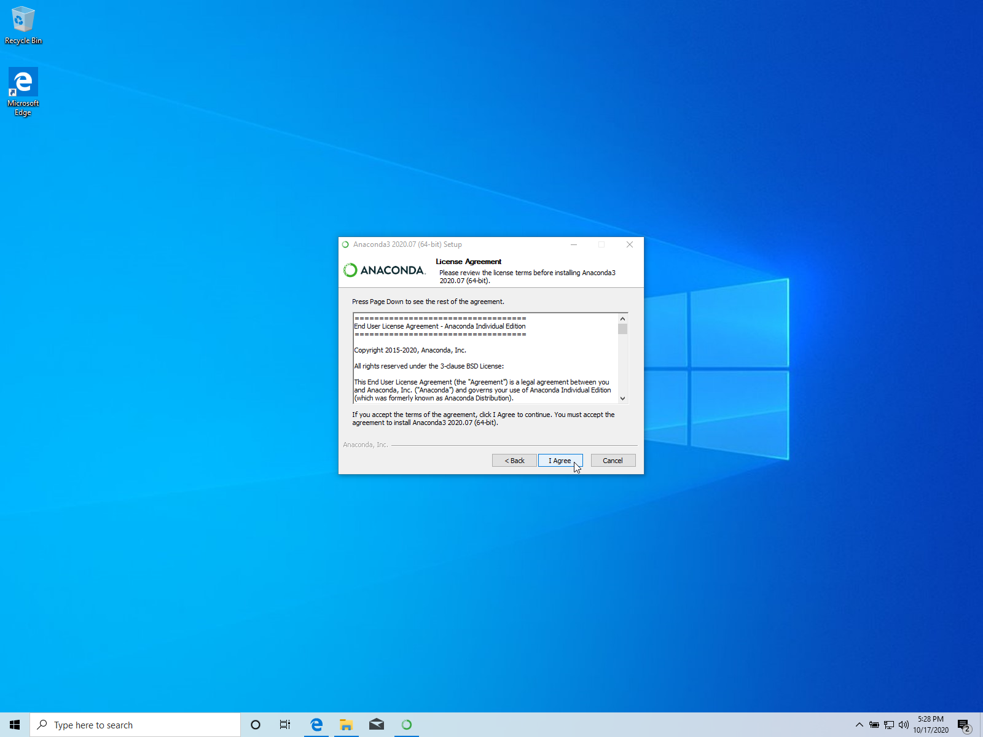
Task: Show hidden system tray icons
Action: click(860, 725)
